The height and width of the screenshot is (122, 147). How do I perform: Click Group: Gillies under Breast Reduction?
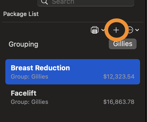coord(29,77)
